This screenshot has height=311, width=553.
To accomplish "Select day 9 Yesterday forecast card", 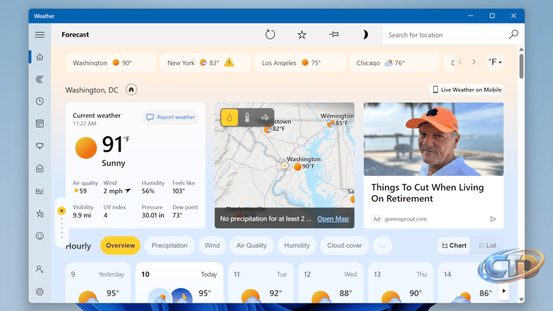I will point(98,282).
